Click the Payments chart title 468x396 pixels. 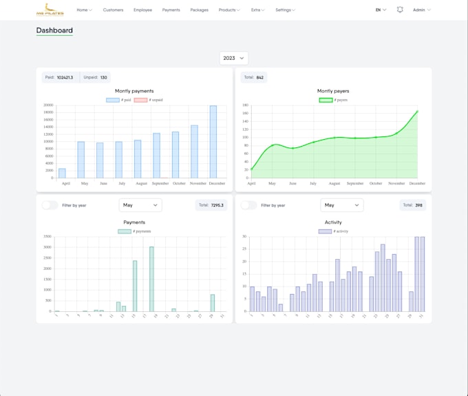pyautogui.click(x=134, y=222)
